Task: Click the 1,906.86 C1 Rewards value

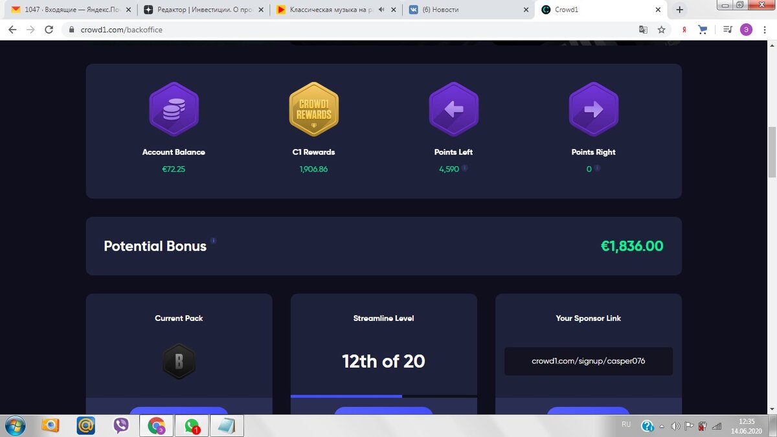Action: [313, 169]
